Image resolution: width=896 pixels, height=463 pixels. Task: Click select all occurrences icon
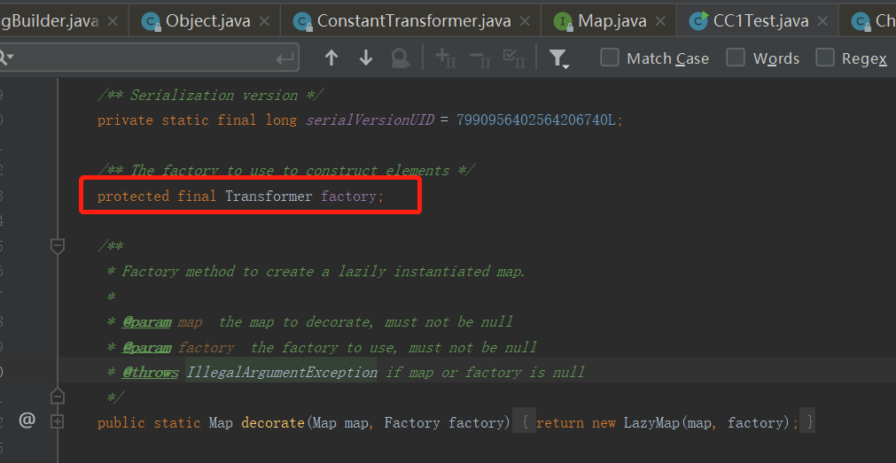(x=514, y=58)
